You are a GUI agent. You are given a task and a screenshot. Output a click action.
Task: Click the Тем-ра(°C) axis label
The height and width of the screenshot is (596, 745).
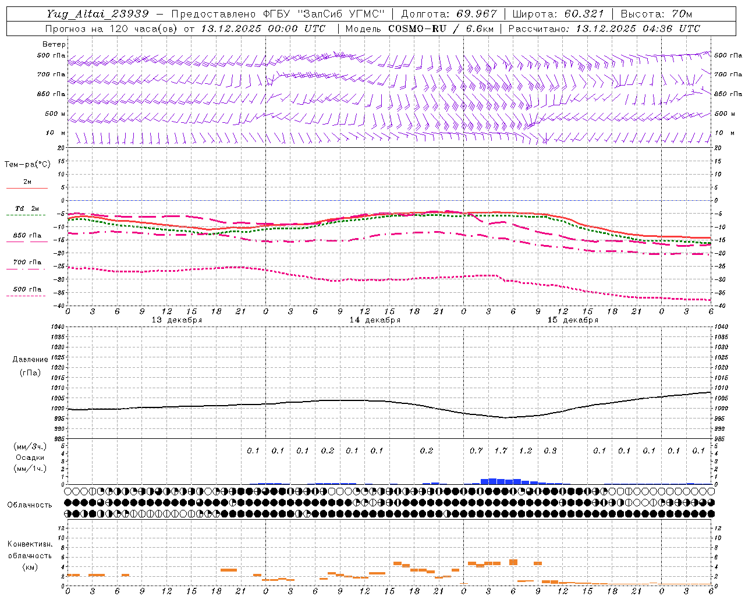coord(27,165)
